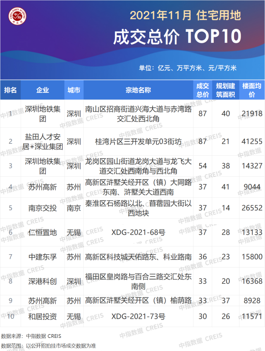Click the 苏州高新 cell in rank 4 row
Screen dimensions: 265x351
43,187
